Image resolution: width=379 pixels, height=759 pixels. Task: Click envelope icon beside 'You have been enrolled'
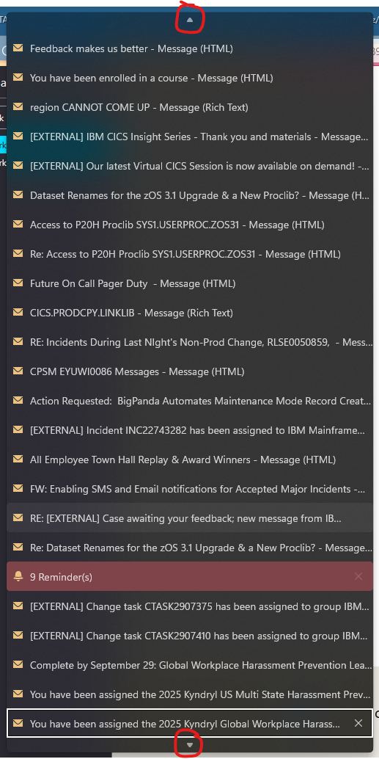[x=18, y=77]
